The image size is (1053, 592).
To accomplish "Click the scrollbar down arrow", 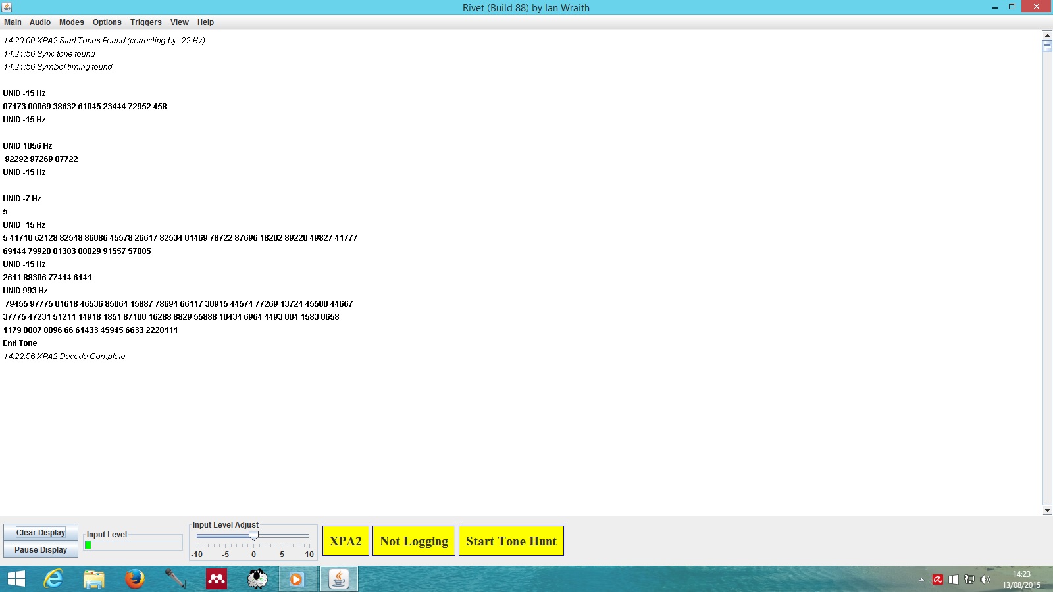I will (1047, 510).
